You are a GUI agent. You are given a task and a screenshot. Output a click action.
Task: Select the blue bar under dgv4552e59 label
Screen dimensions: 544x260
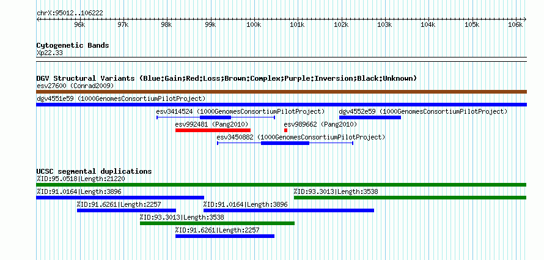coord(370,117)
